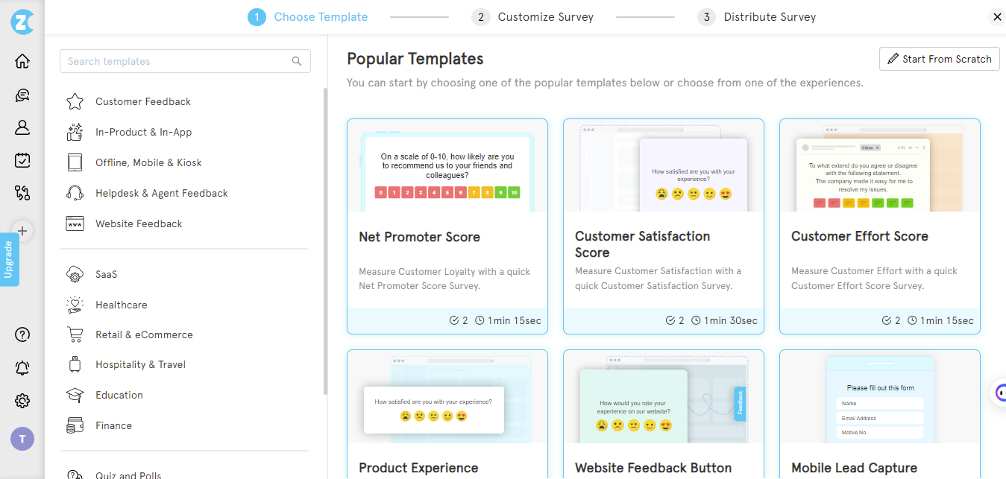Go to Customize Survey step
1006x479 pixels.
[545, 16]
